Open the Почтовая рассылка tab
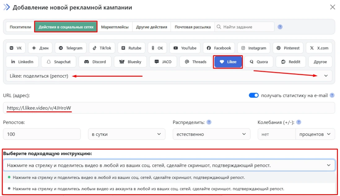Screen dimensions: 340x196 click(192, 27)
